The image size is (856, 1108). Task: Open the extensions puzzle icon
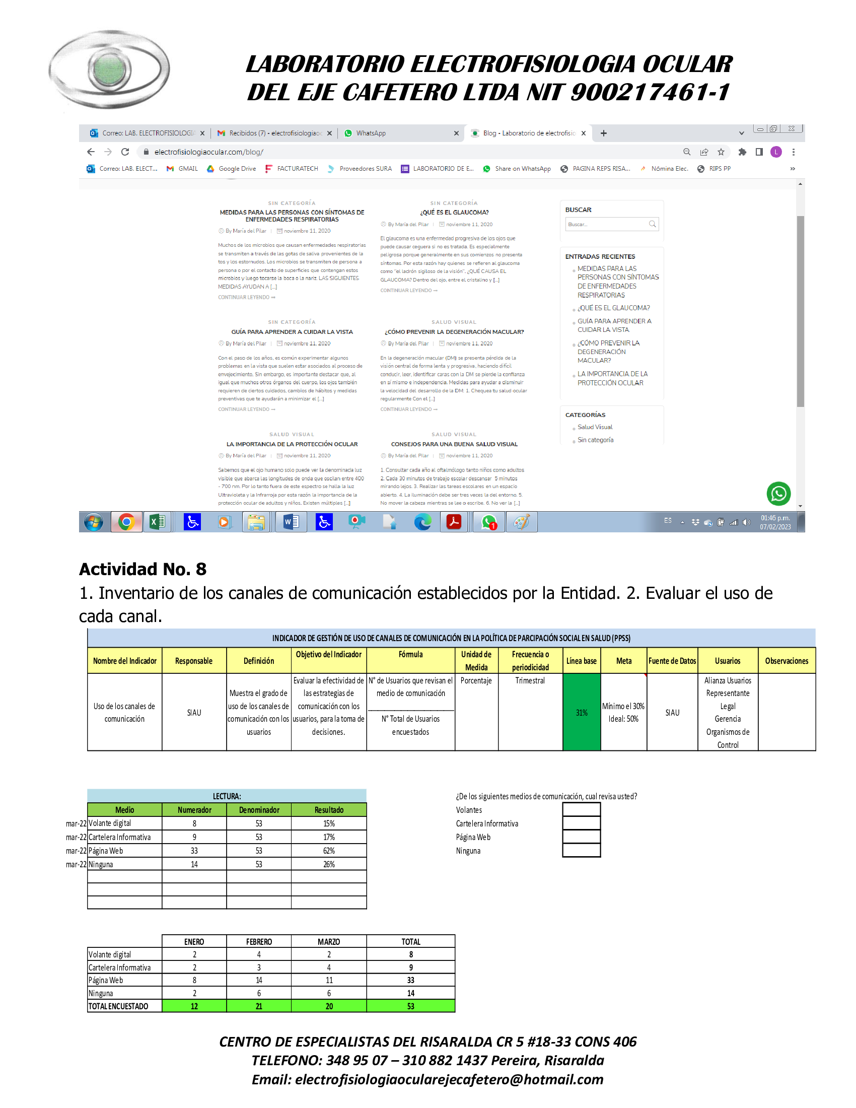pos(742,152)
